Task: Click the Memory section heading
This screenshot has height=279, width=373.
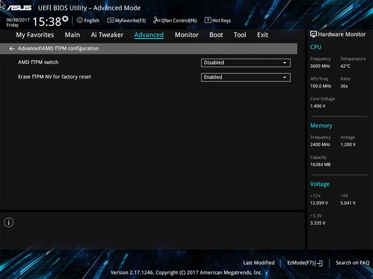Action: (321, 126)
